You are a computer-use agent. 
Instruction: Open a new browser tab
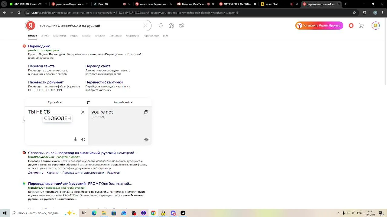click(346, 4)
